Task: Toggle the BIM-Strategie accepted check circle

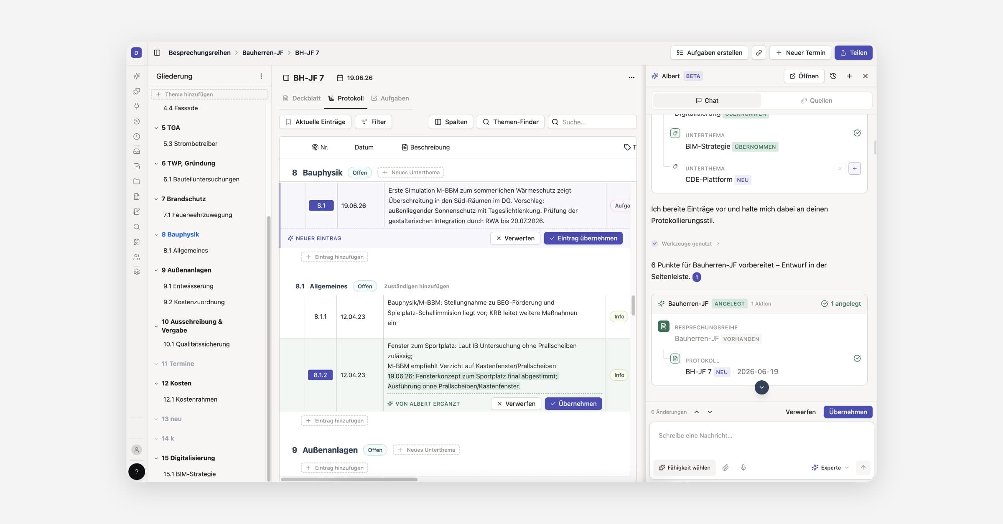Action: (857, 133)
